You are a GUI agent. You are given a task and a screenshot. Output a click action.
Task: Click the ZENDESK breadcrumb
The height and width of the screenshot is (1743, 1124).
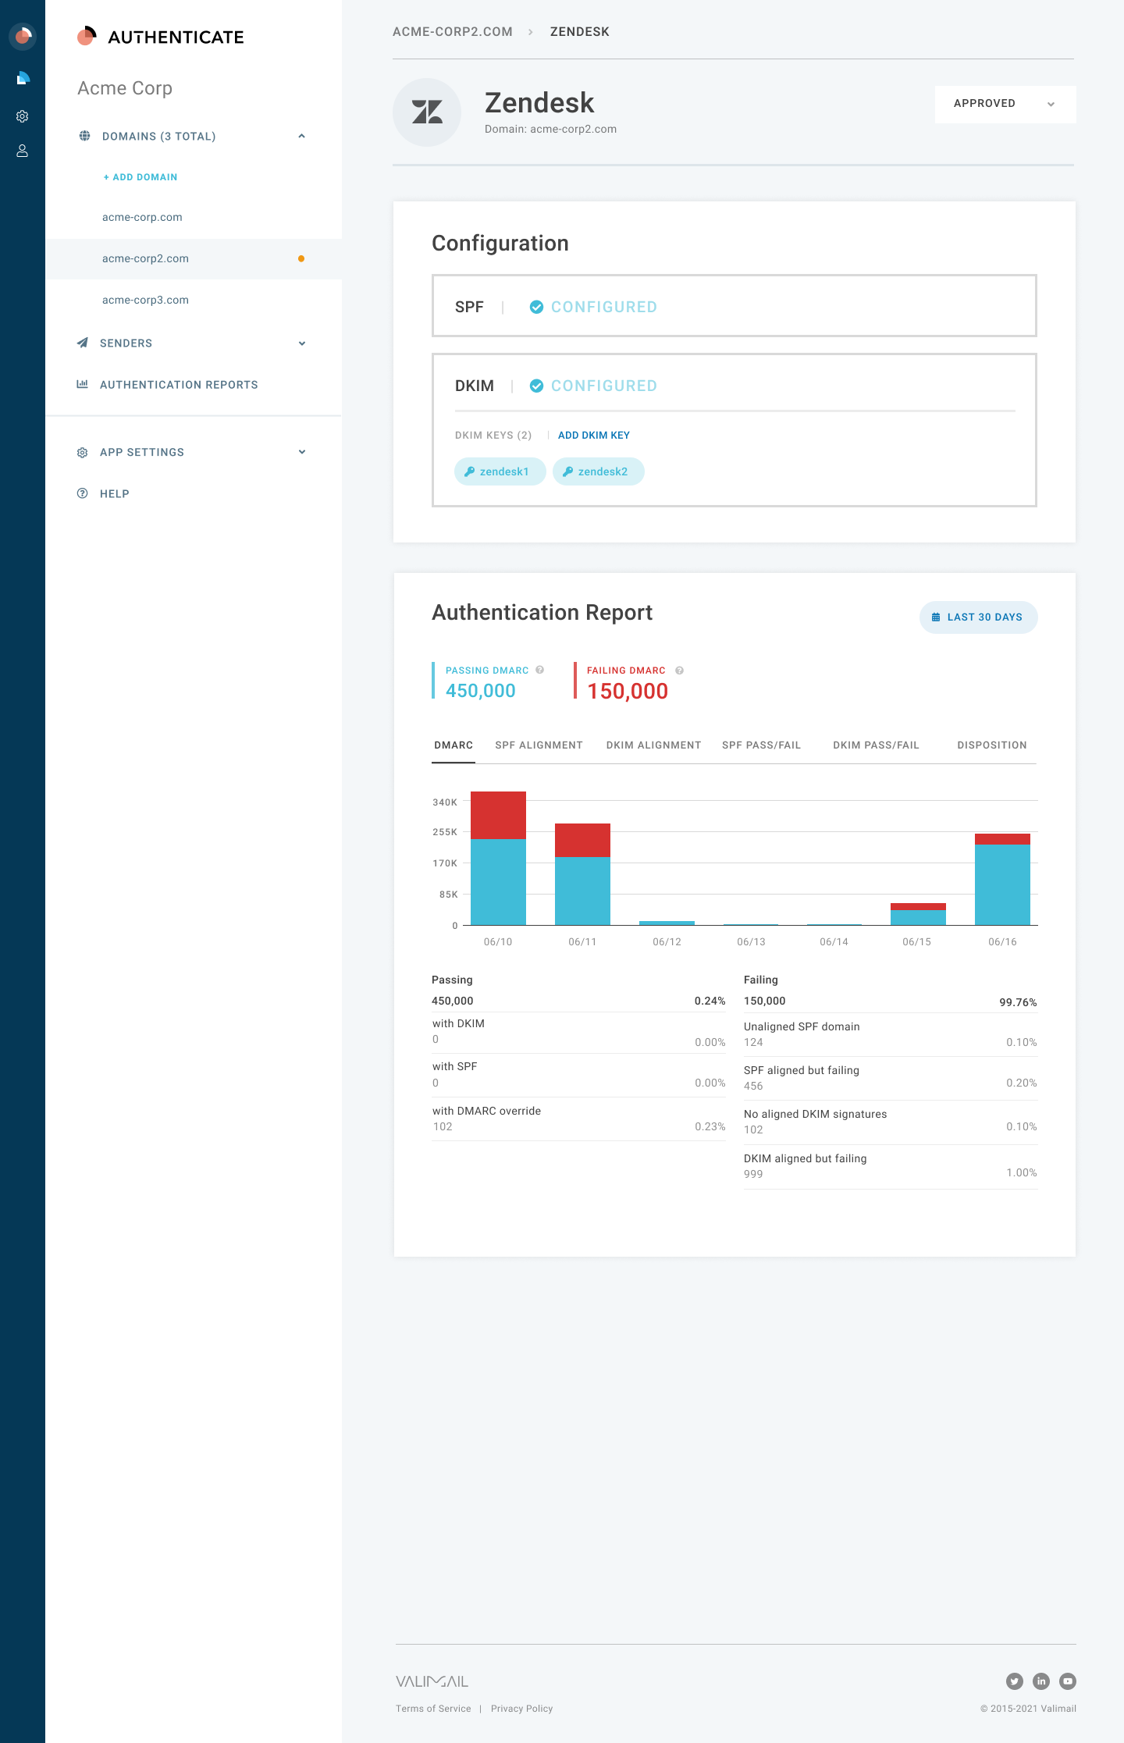pyautogui.click(x=579, y=32)
